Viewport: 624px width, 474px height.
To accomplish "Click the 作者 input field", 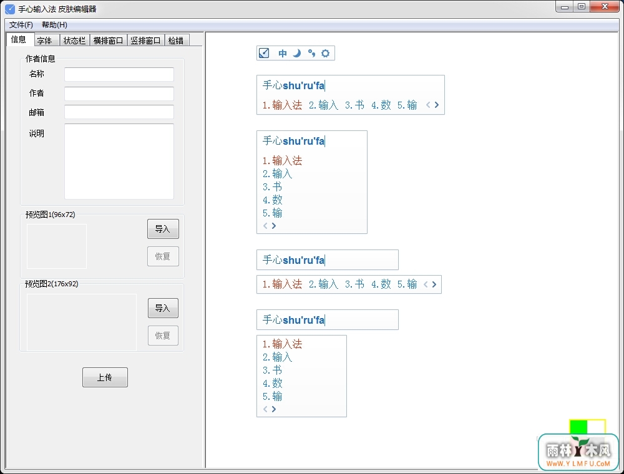I will click(119, 94).
